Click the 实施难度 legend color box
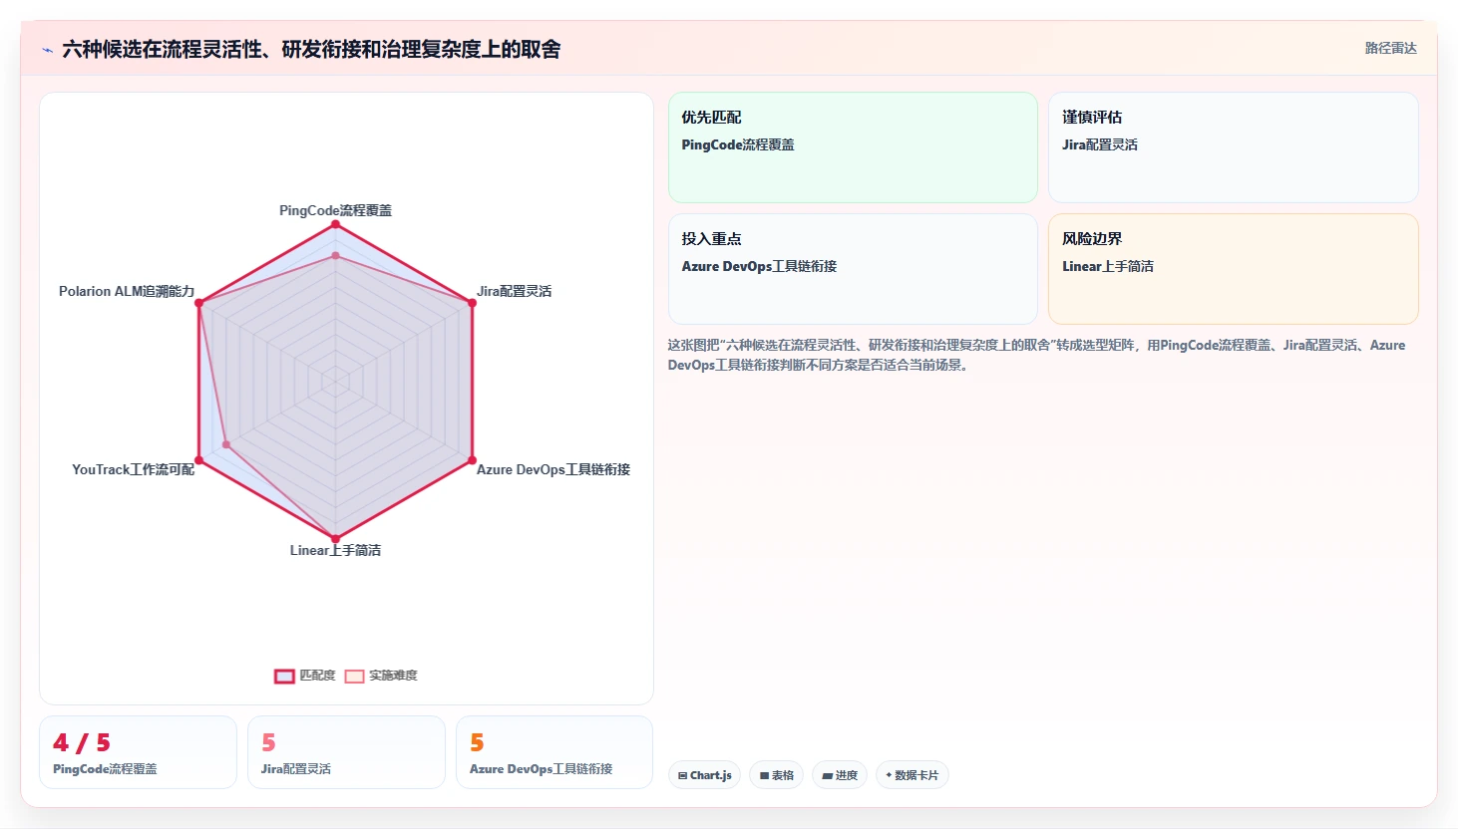 354,676
